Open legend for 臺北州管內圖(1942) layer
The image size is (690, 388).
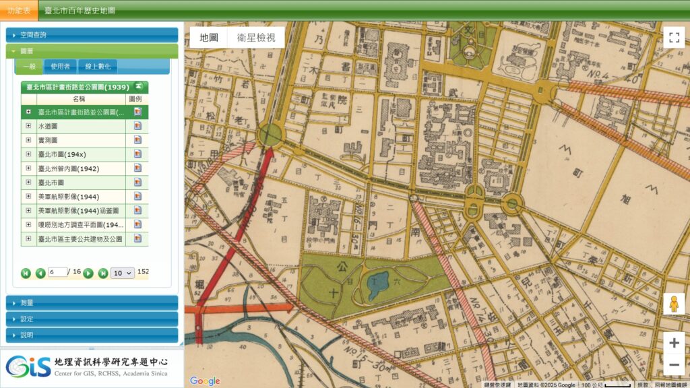(137, 168)
